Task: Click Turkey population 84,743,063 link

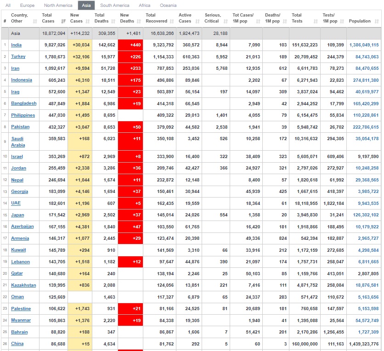Action: coord(367,57)
